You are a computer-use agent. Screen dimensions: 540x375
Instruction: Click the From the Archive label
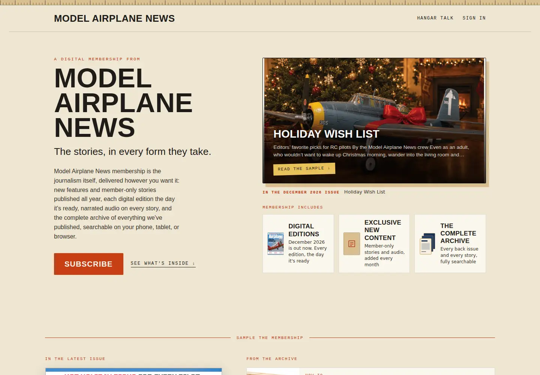271,359
